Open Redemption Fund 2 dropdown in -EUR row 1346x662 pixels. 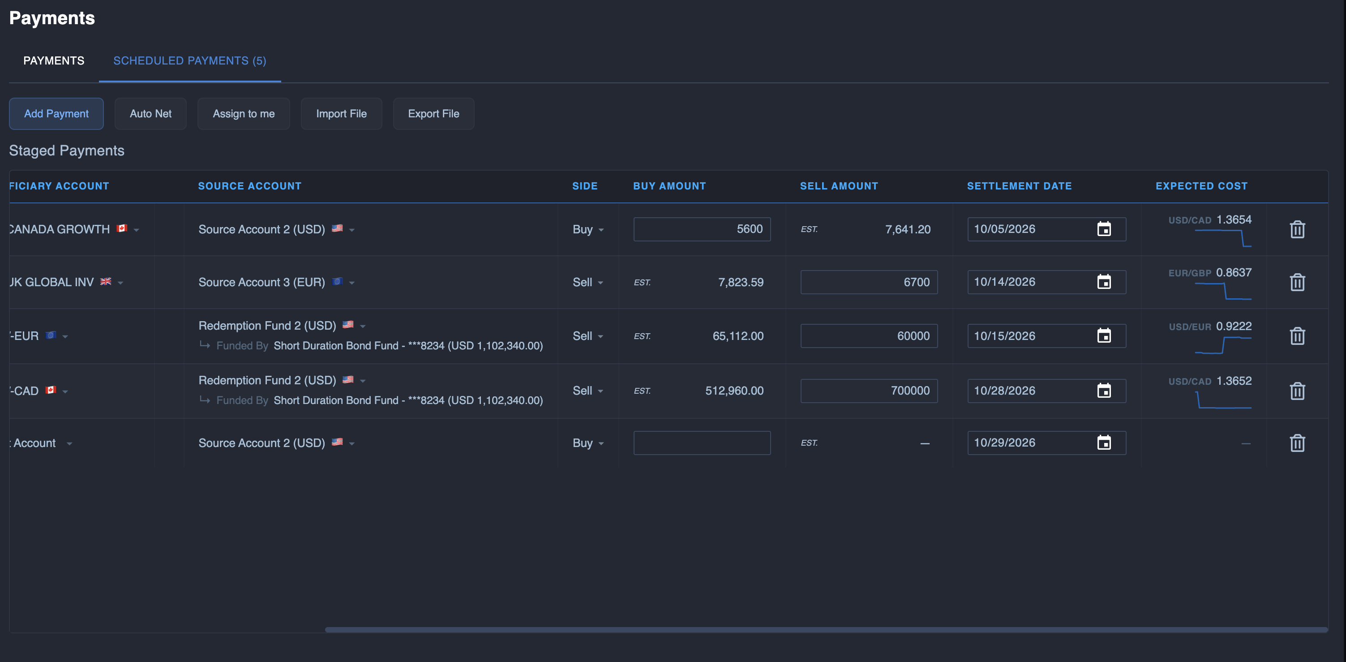[x=363, y=326]
